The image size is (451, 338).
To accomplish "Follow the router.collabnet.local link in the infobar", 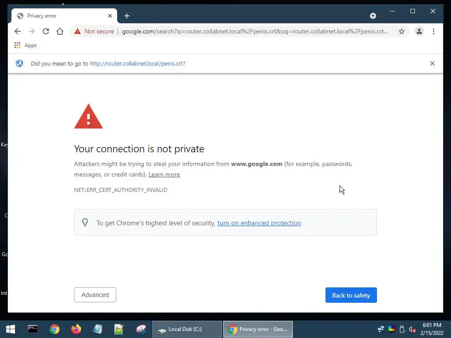I will [136, 63].
